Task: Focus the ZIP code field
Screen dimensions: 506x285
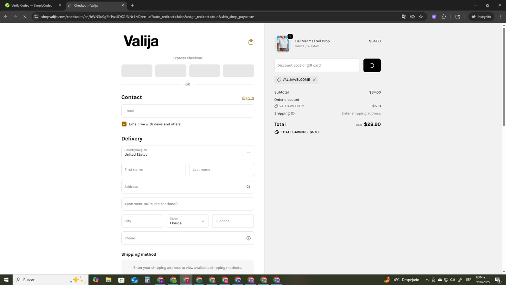Action: [x=233, y=221]
